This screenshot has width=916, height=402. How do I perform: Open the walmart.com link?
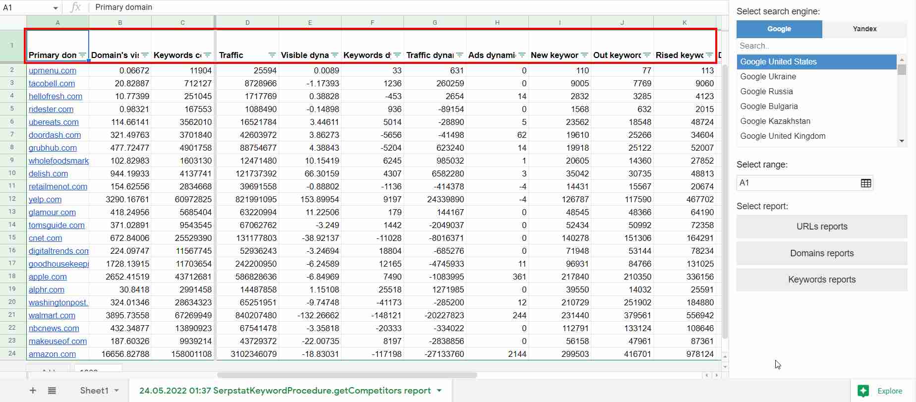click(52, 315)
